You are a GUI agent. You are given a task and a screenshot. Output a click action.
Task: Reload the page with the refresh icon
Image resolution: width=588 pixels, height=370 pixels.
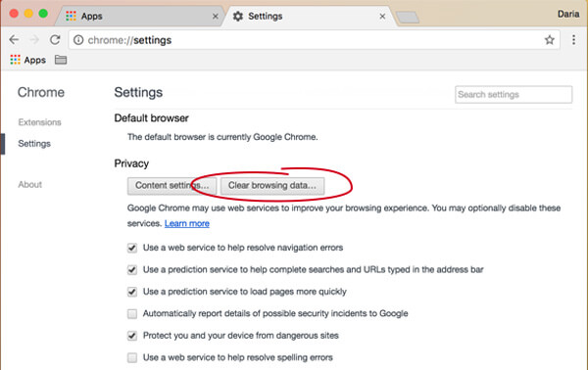tap(55, 40)
